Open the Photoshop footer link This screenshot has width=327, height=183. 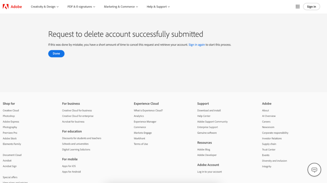(x=9, y=116)
